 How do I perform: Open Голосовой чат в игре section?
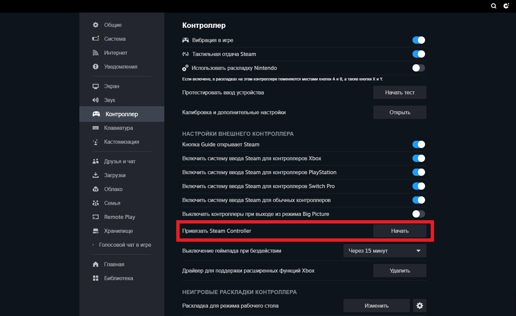coord(122,245)
